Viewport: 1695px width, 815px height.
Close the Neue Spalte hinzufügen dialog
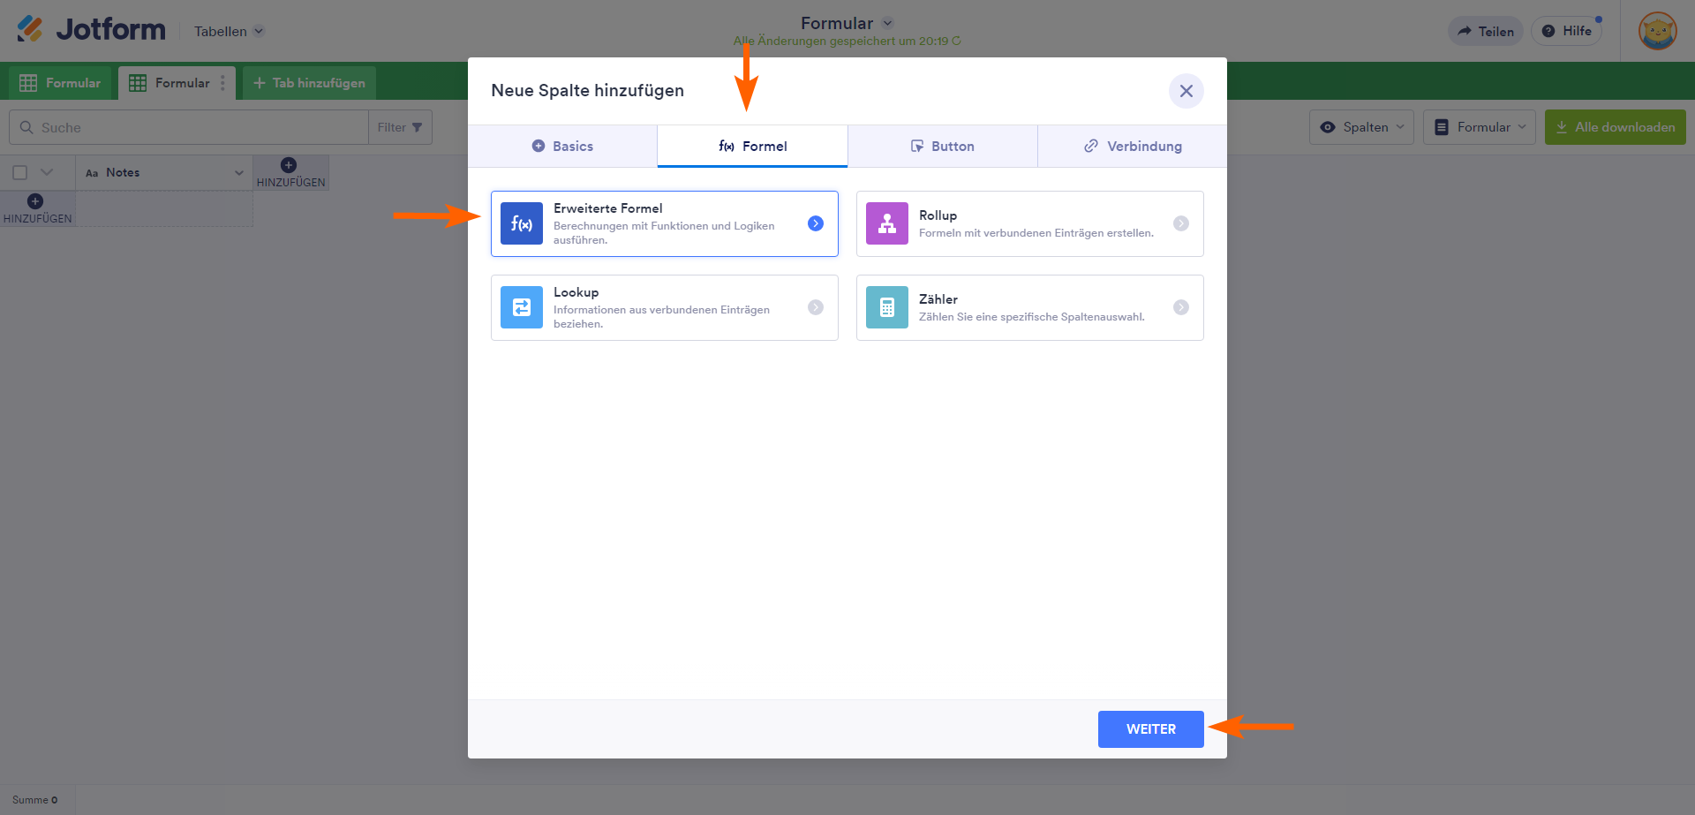(x=1186, y=91)
